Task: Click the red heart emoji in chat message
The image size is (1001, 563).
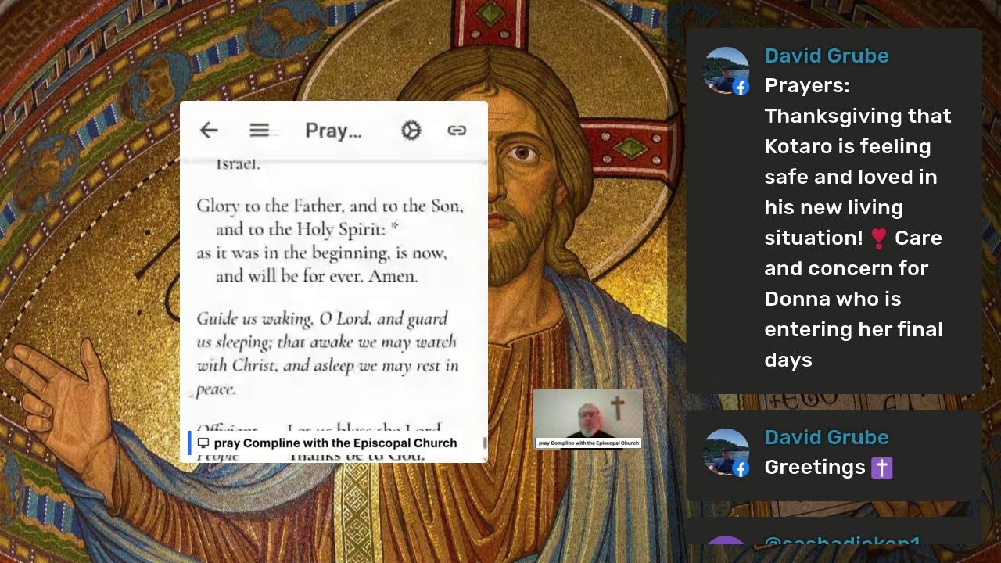Action: tap(878, 238)
